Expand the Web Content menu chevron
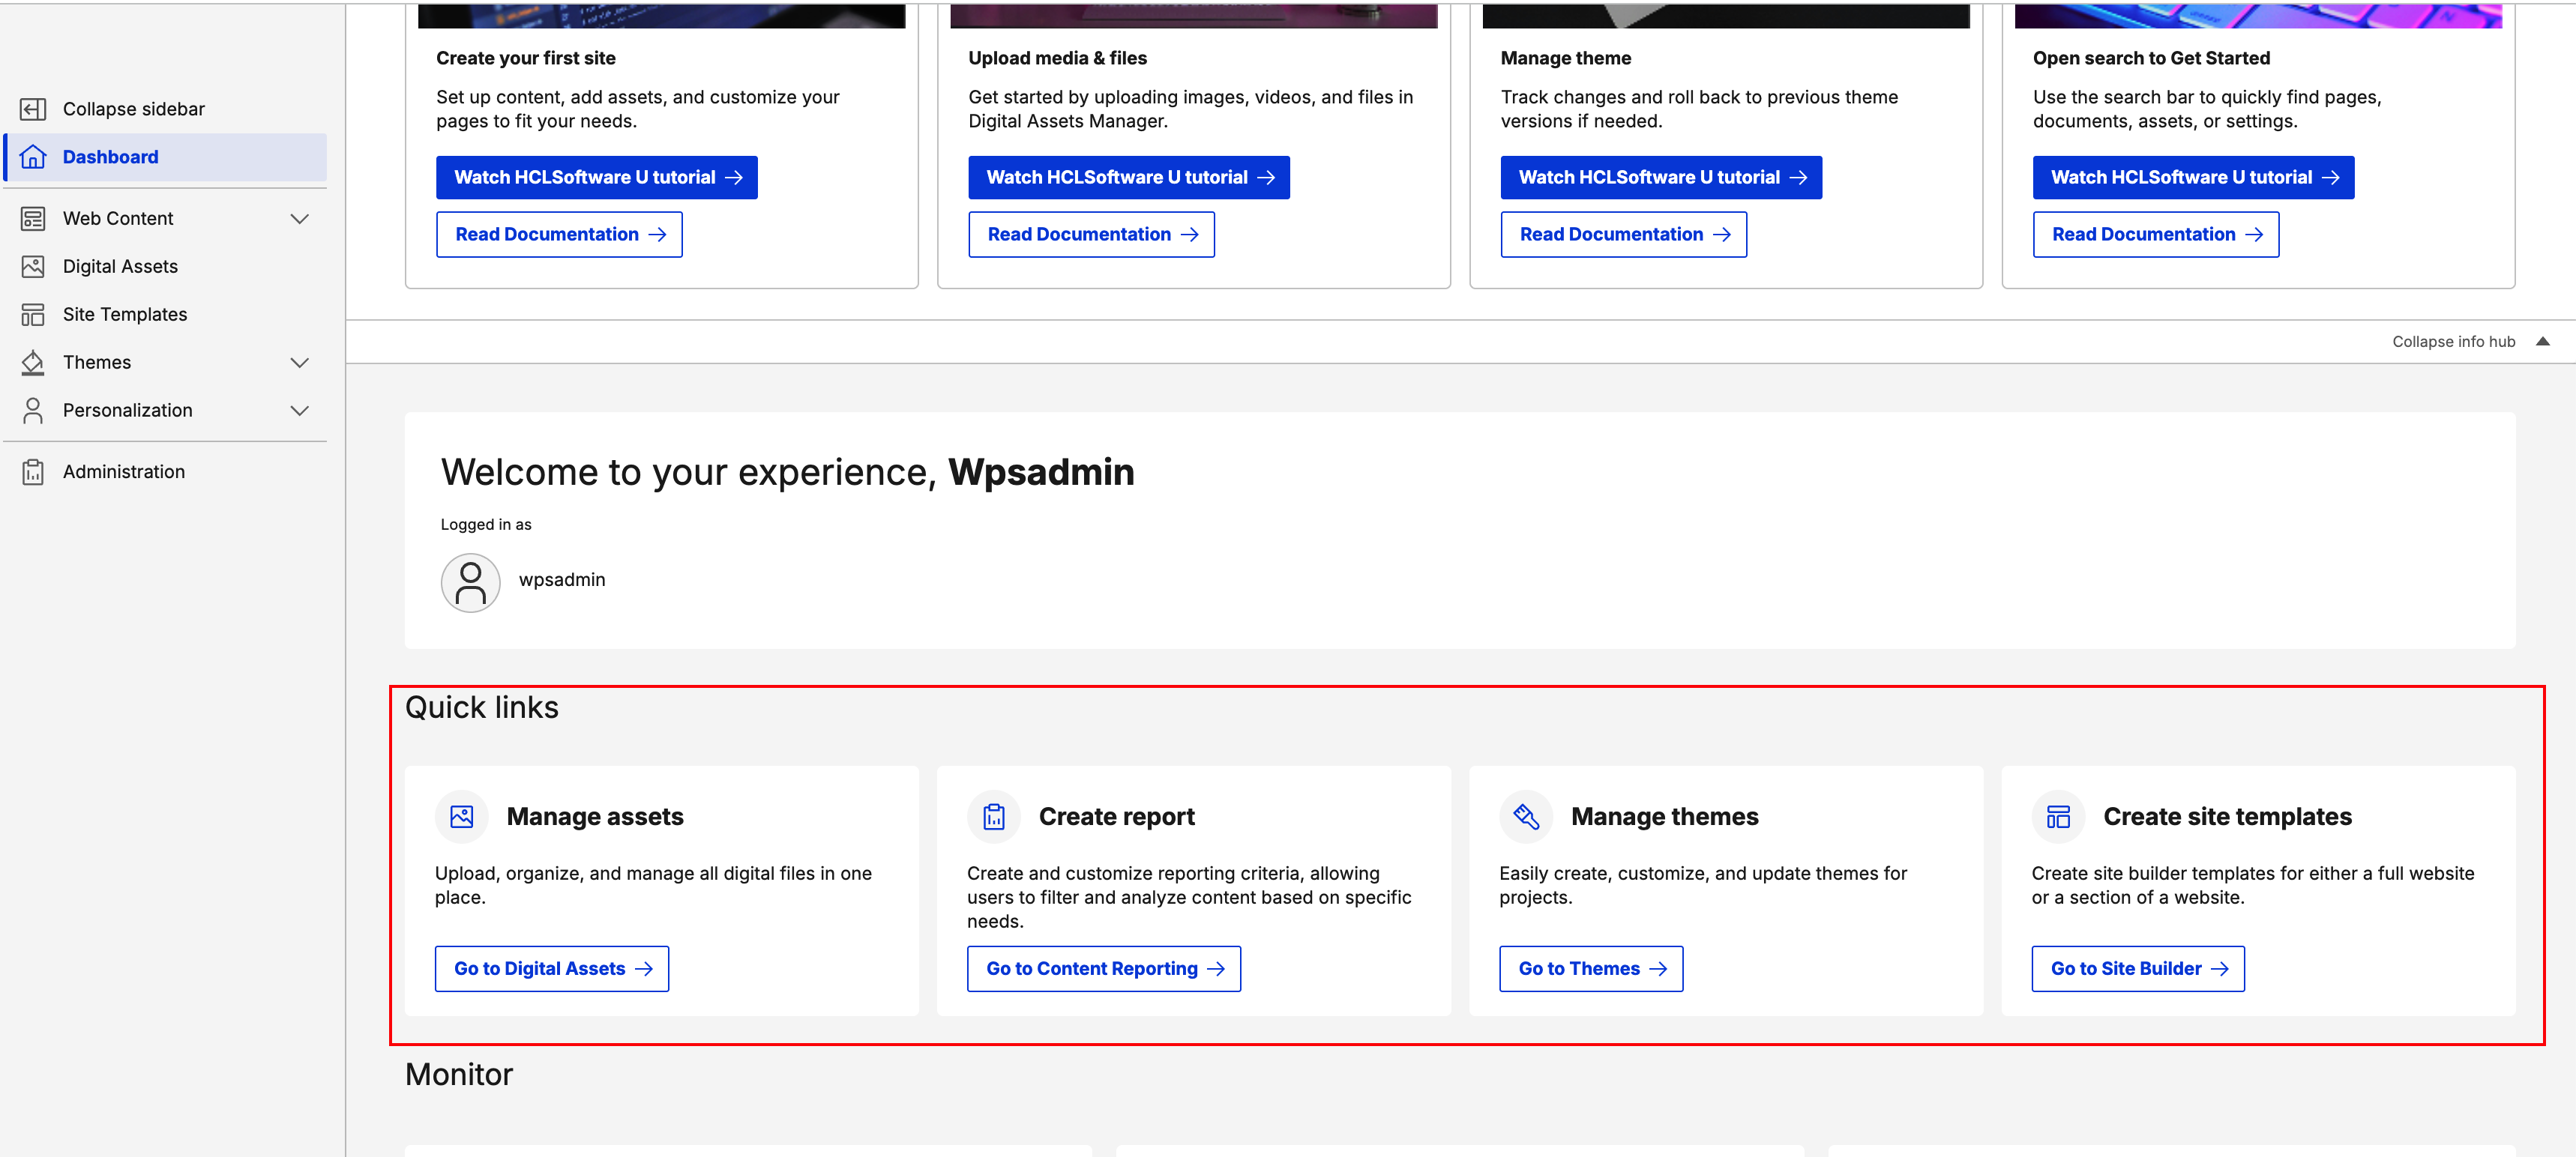This screenshot has width=2576, height=1157. click(x=299, y=219)
